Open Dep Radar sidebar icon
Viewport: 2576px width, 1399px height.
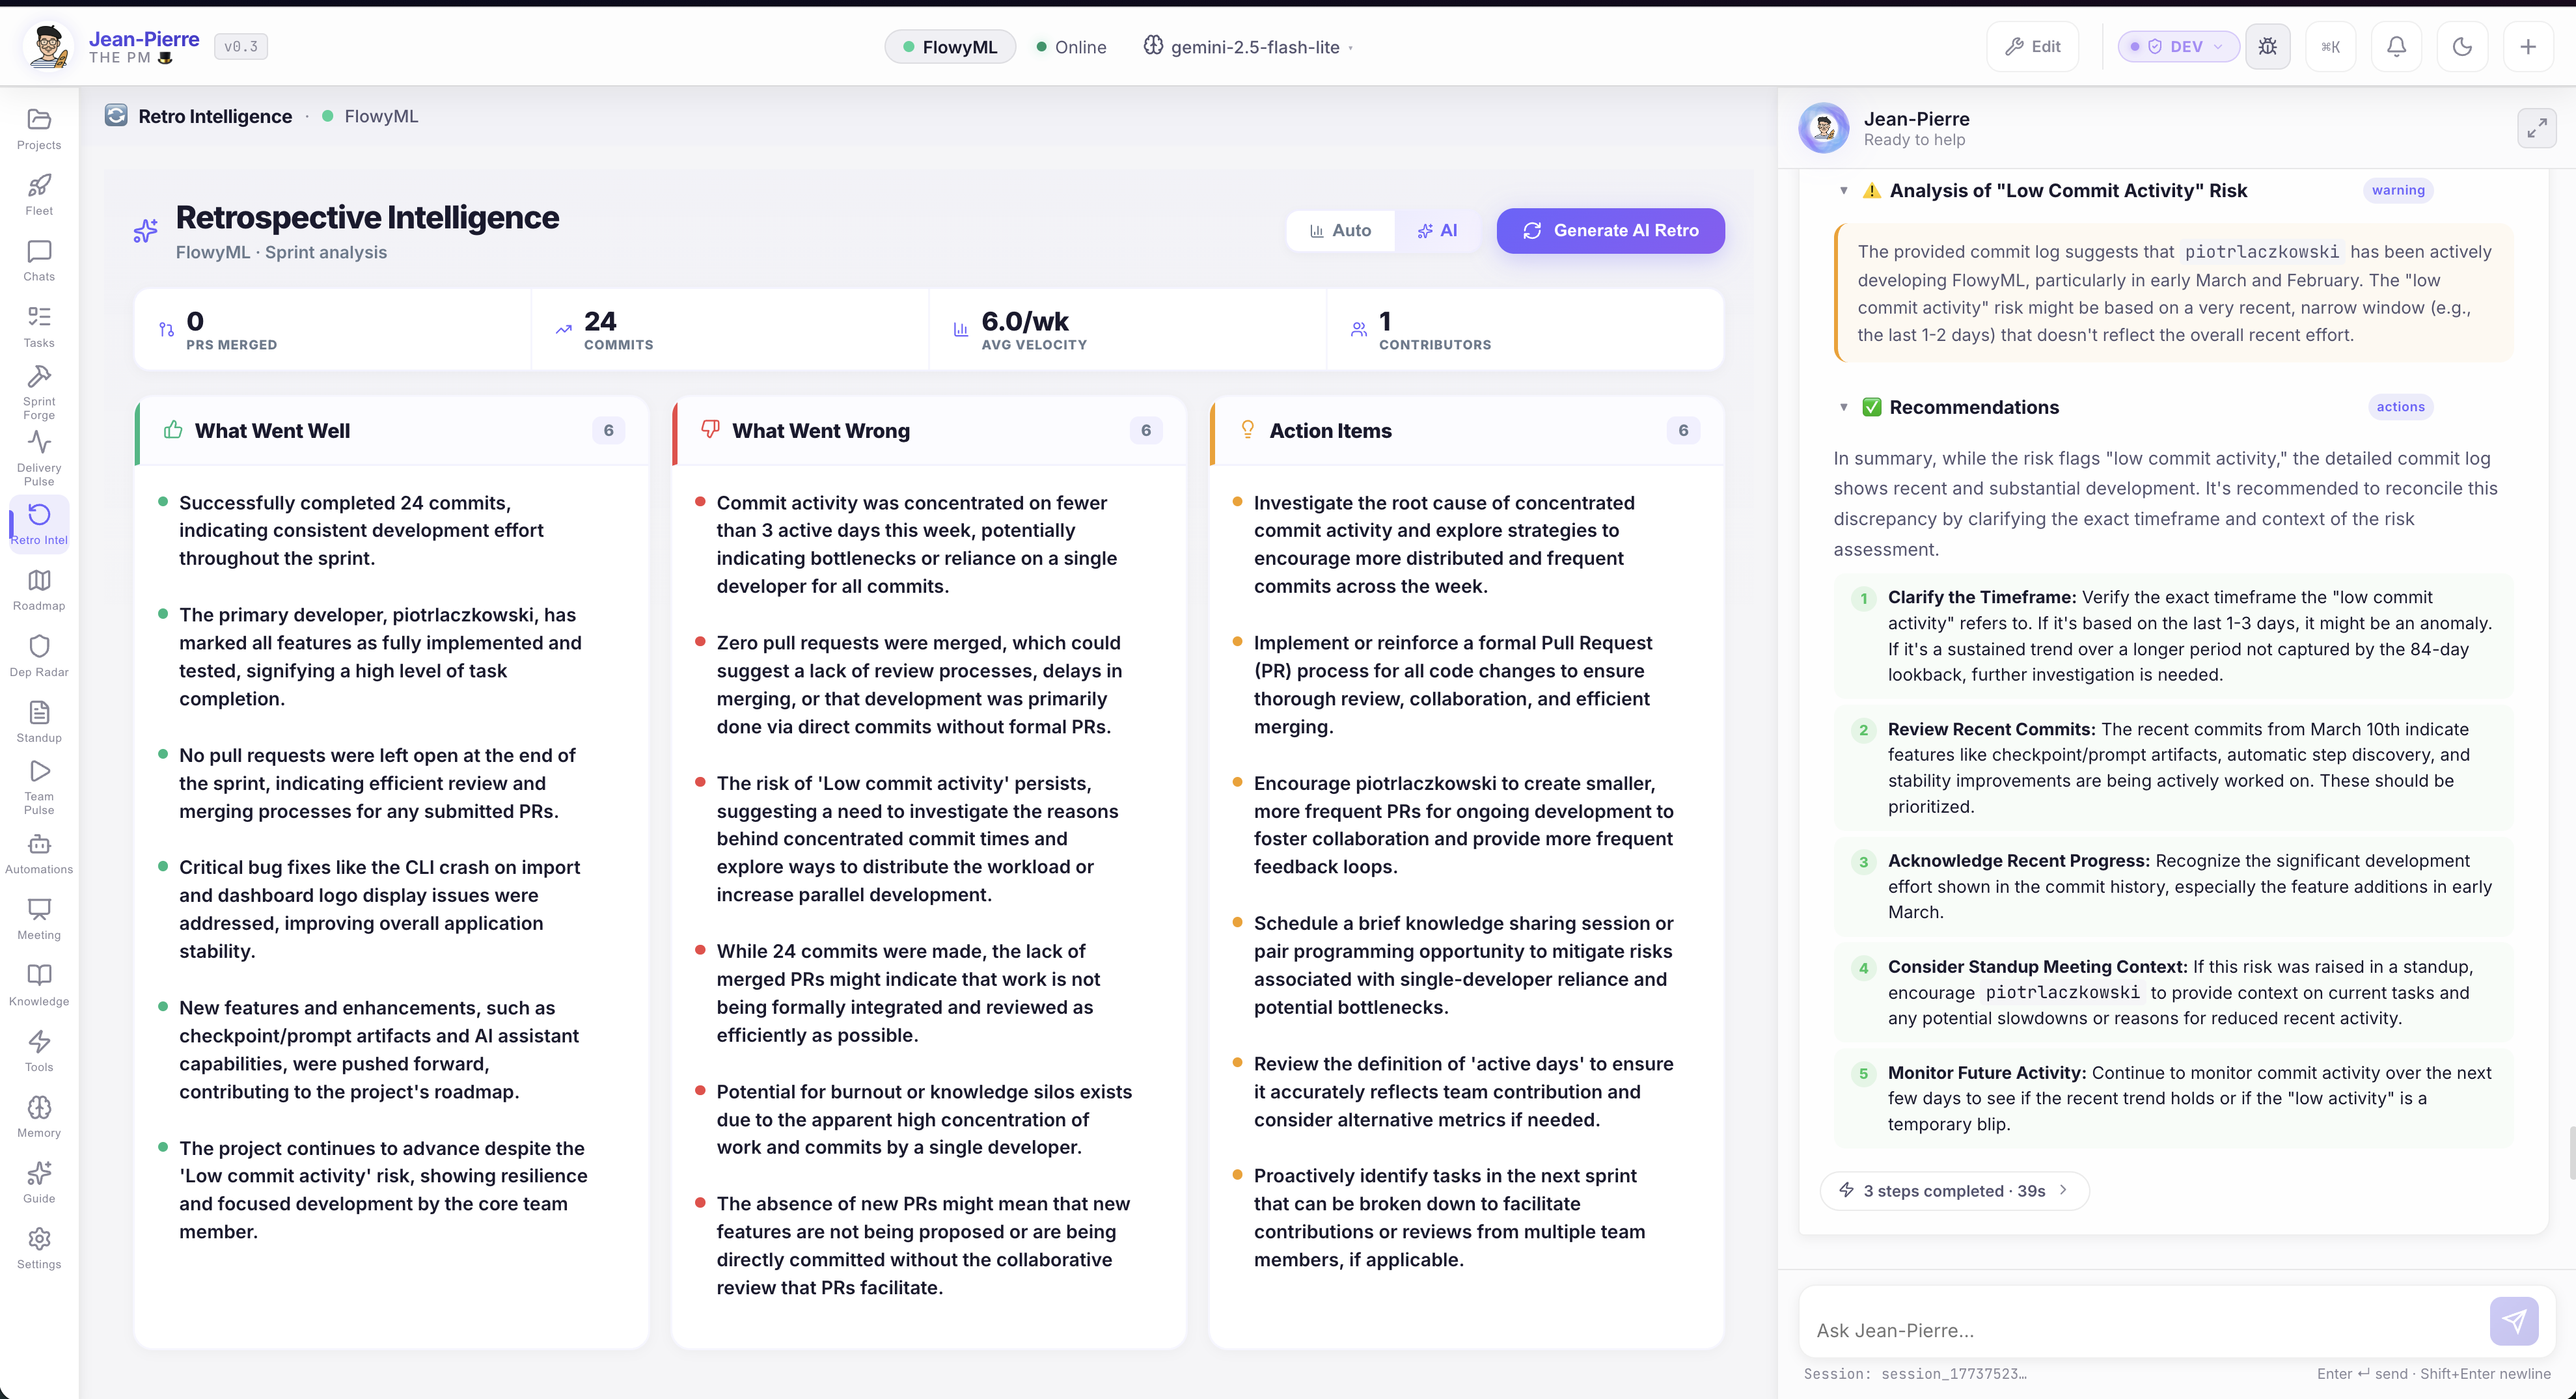pyautogui.click(x=39, y=656)
